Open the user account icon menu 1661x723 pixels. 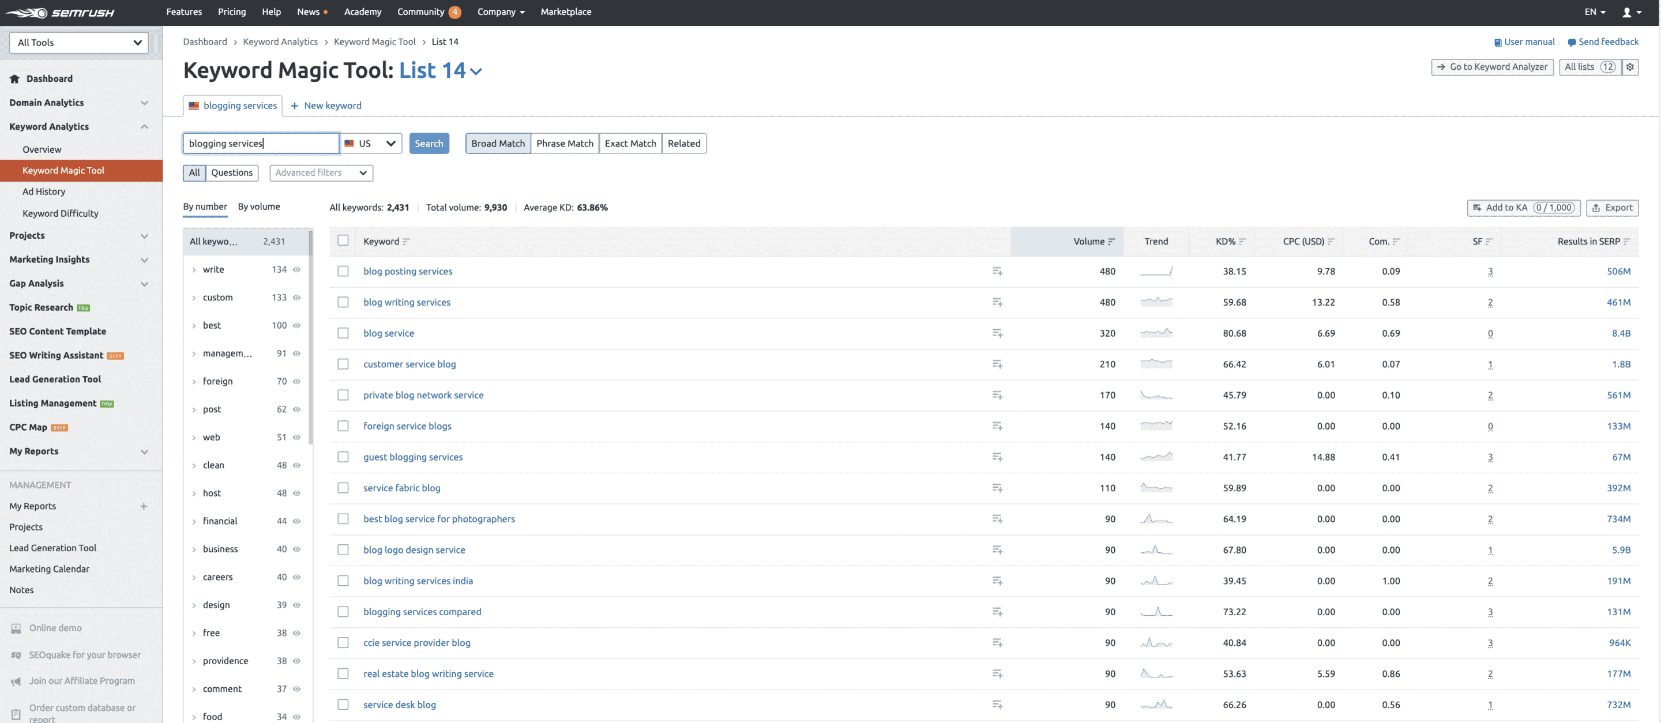point(1632,12)
